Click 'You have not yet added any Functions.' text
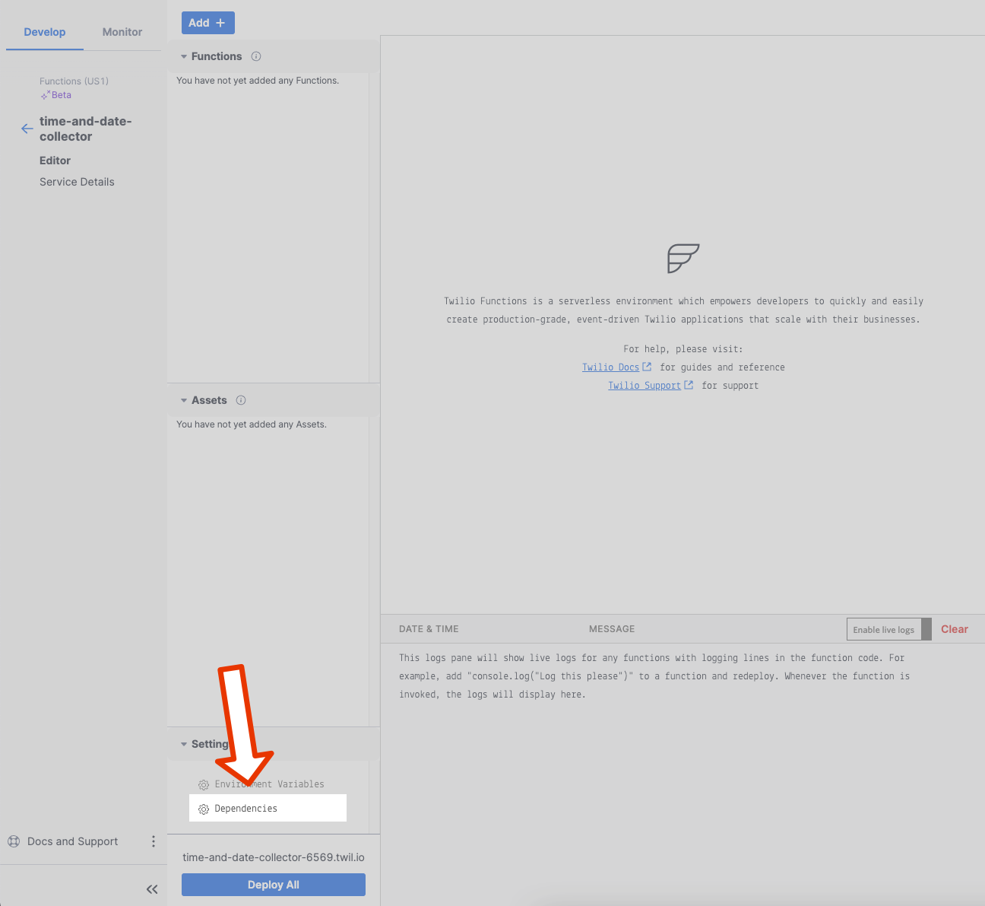The image size is (985, 906). click(x=258, y=81)
